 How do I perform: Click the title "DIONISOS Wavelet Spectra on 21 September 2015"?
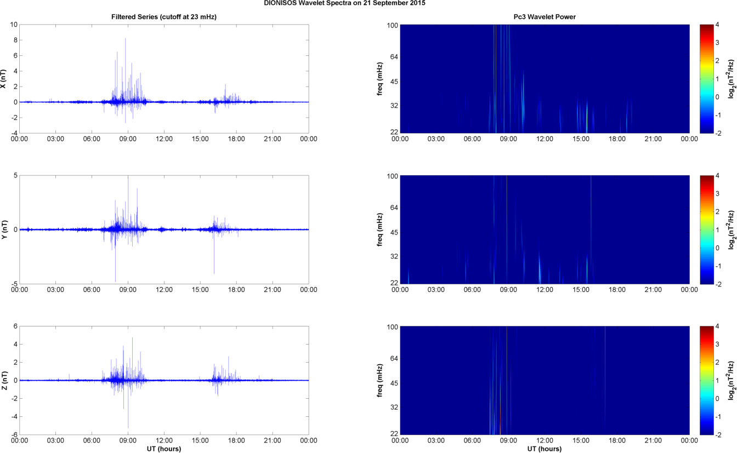pyautogui.click(x=344, y=3)
